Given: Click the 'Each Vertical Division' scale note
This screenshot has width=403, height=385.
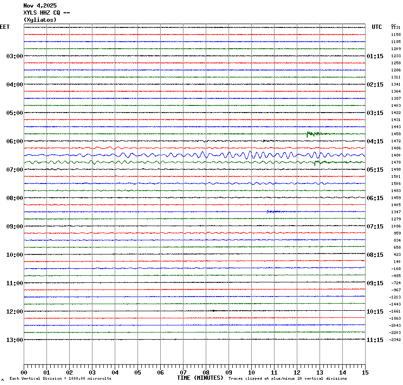Looking at the screenshot, I should pyautogui.click(x=60, y=379).
